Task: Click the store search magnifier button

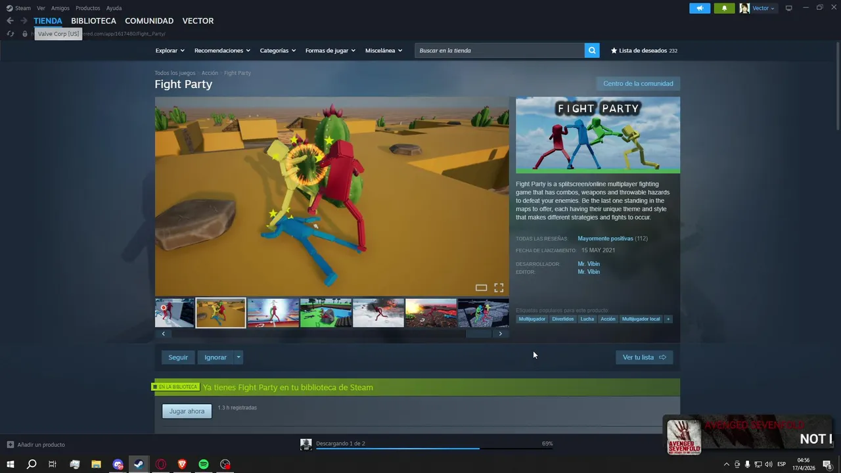Action: [x=592, y=51]
